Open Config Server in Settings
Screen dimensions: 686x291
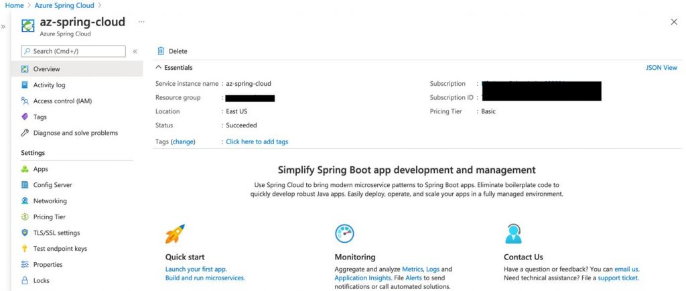tap(52, 185)
